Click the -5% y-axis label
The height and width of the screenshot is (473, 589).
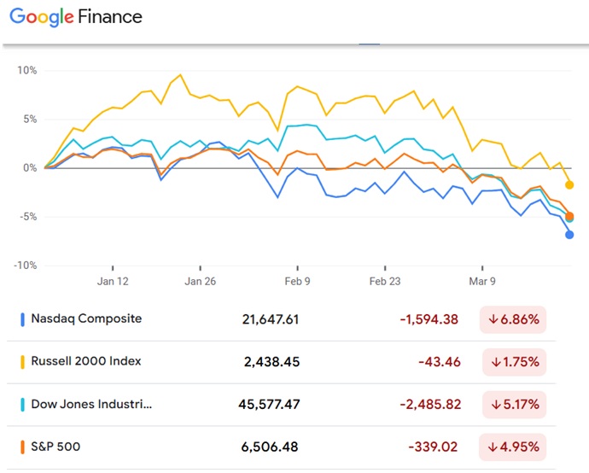pos(28,217)
